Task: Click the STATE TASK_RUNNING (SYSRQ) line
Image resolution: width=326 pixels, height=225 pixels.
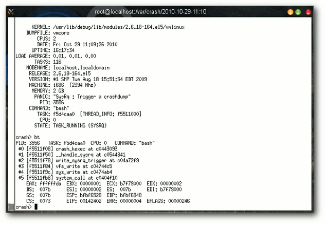Action: point(70,125)
